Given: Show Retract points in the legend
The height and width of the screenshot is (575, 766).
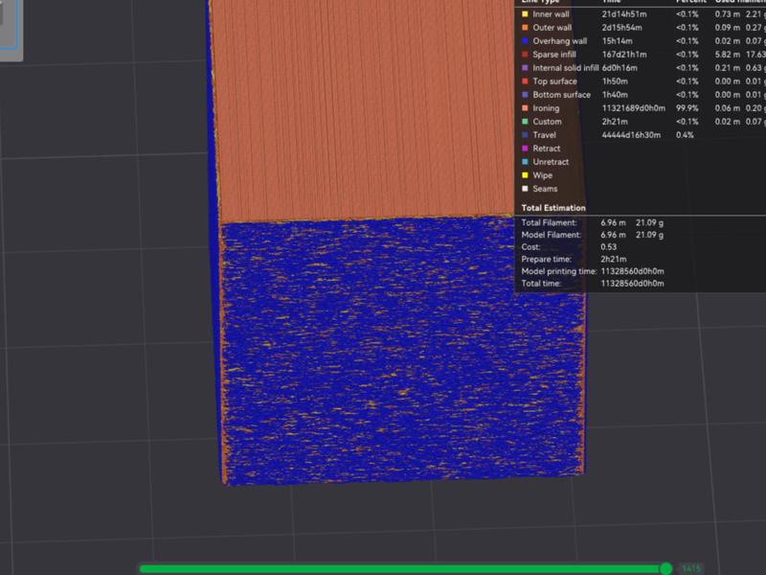Looking at the screenshot, I should [x=547, y=149].
